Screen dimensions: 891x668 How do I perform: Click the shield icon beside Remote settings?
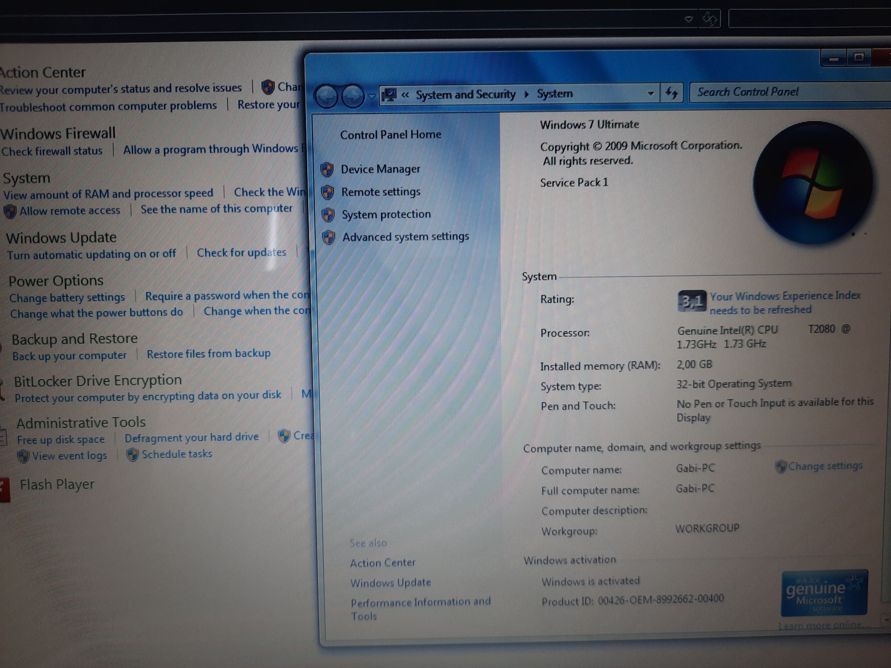(x=328, y=192)
